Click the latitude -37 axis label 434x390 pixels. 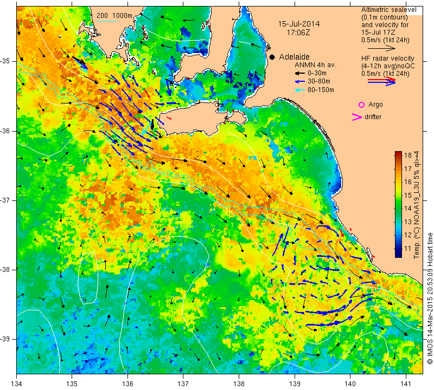pyautogui.click(x=5, y=200)
